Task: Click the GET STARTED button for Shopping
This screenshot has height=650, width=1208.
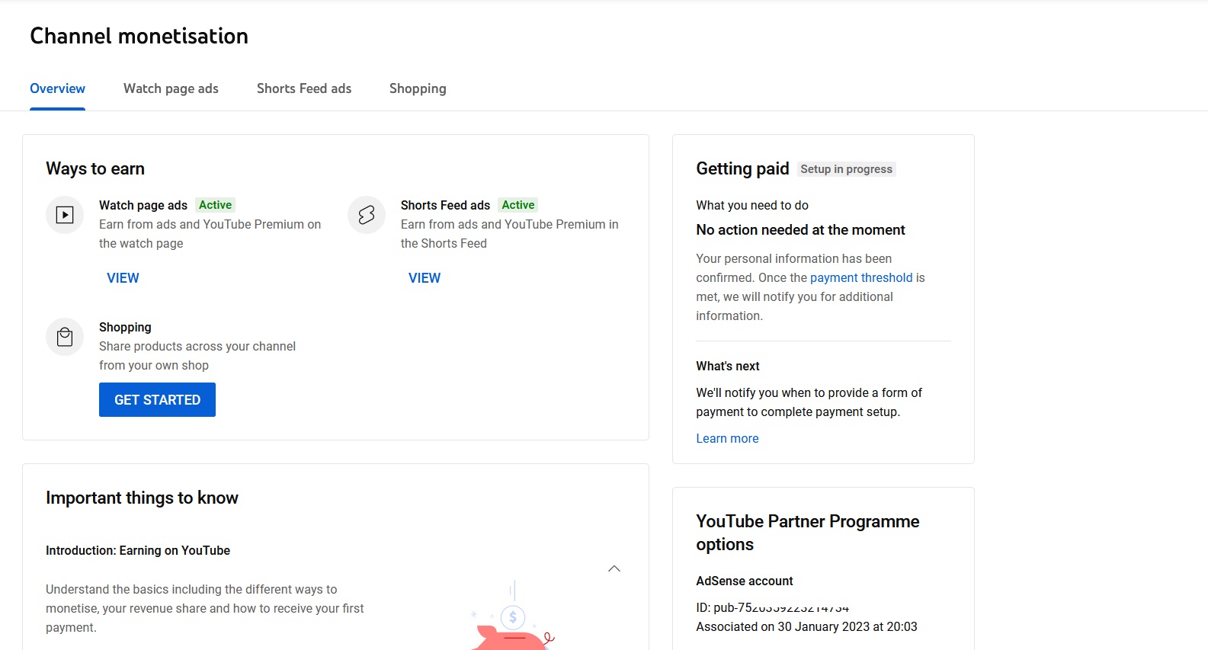Action: tap(157, 400)
